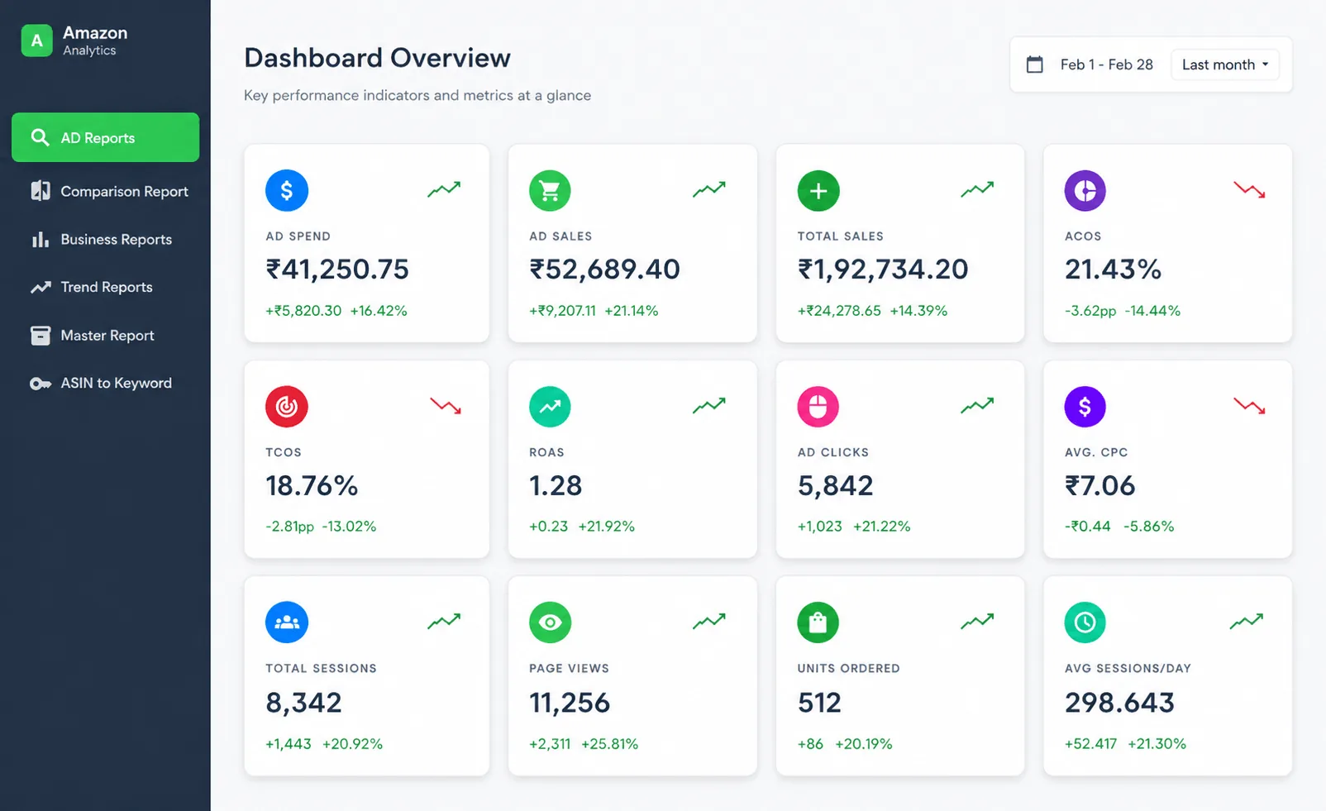Click the +₹24,278.65 change under Total Sales
This screenshot has width=1326, height=811.
coord(839,311)
